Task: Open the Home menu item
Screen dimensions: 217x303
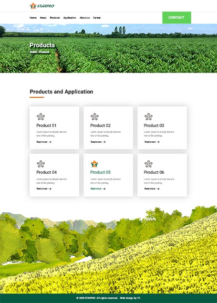Action: 33,18
